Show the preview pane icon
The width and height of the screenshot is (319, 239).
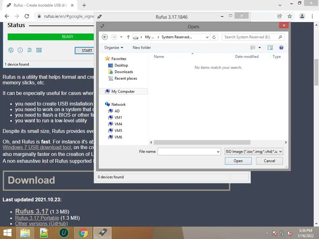(270, 48)
